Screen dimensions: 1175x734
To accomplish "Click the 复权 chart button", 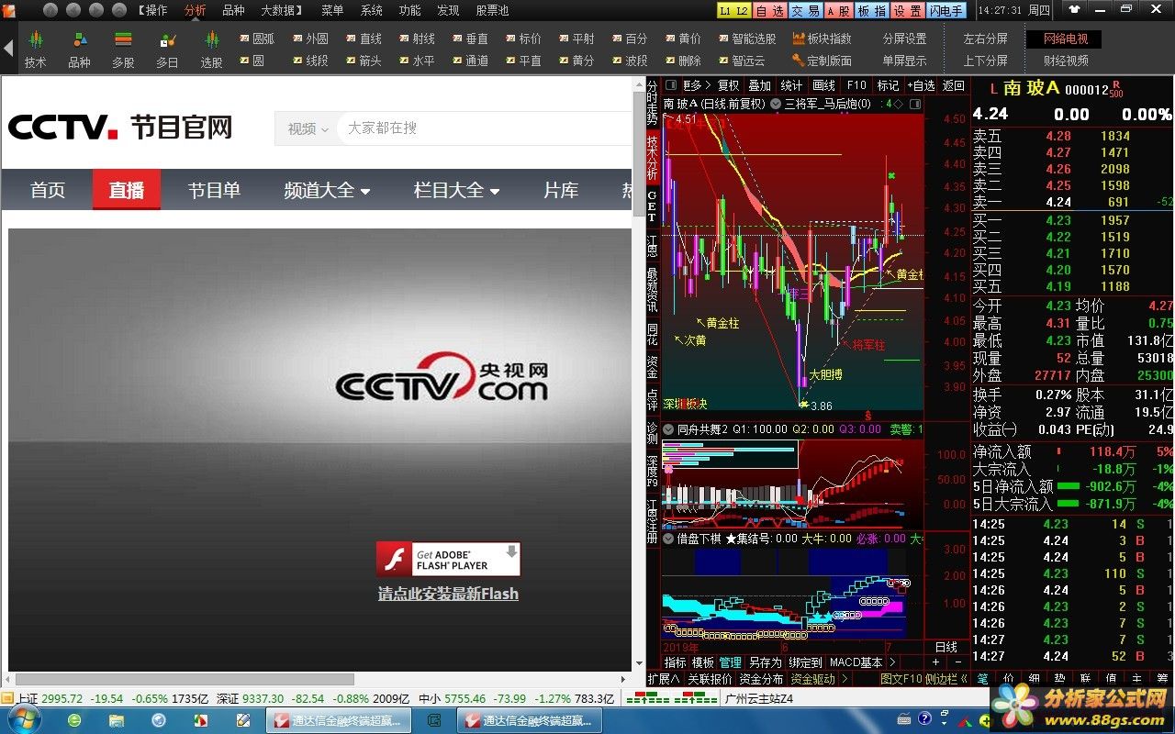I will point(728,85).
